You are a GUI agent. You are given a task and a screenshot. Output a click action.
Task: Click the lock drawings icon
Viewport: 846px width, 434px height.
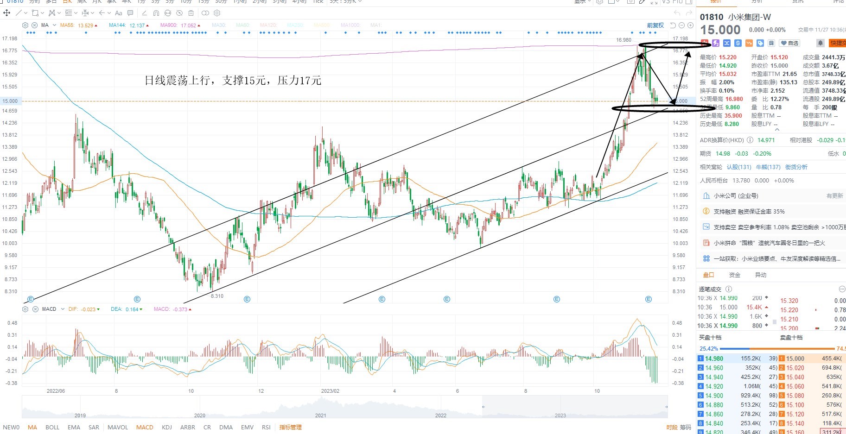point(168,13)
